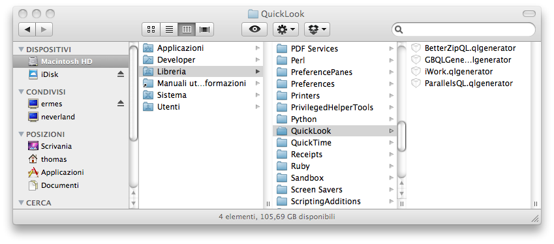The image size is (554, 244).
Task: Select Macintosh HD in sidebar
Action: pos(71,61)
